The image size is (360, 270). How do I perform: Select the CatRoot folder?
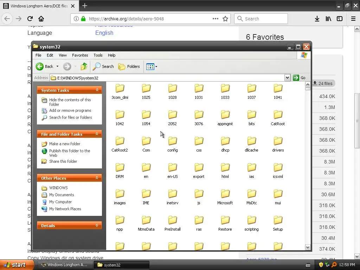[278, 118]
